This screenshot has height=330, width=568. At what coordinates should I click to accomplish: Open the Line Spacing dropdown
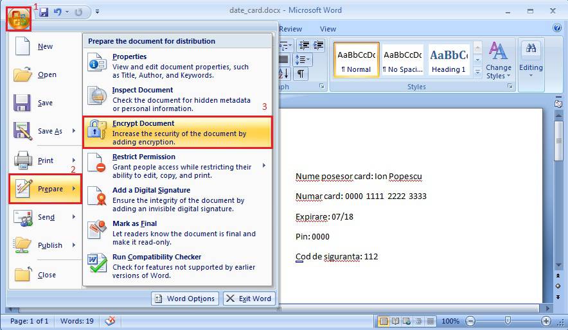click(x=303, y=59)
